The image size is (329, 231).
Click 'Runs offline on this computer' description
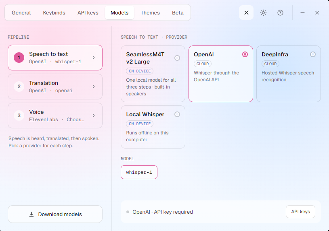(147, 136)
